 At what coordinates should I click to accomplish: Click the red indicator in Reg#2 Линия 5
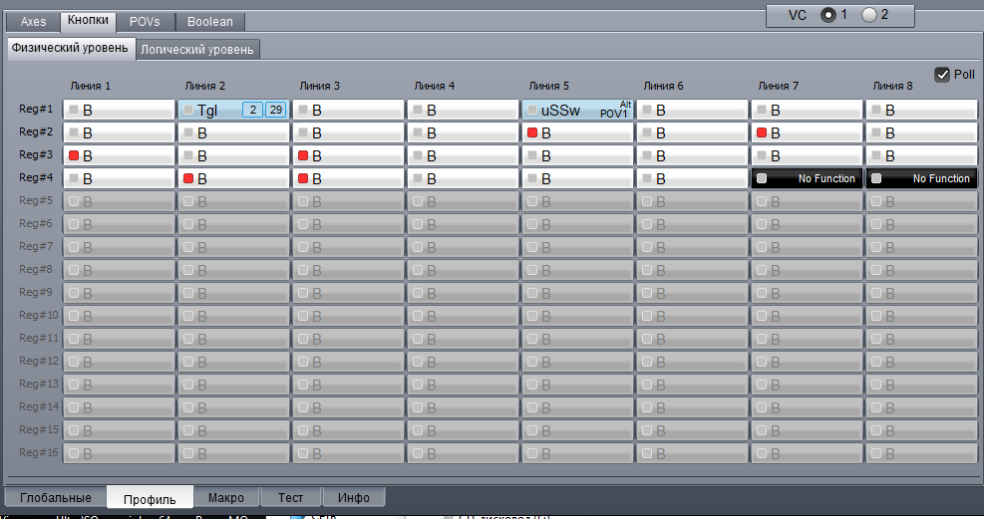pyautogui.click(x=532, y=132)
